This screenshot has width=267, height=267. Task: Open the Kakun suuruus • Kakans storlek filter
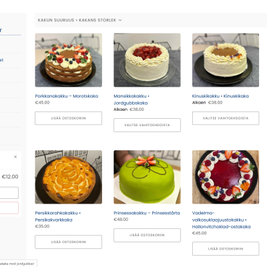[x=79, y=20]
